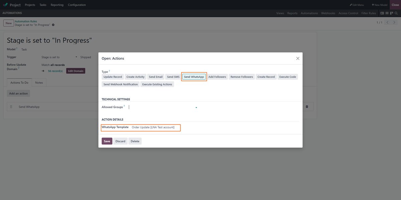Click the Edit Domain button
Viewport: 401px width, 200px height.
click(x=76, y=71)
